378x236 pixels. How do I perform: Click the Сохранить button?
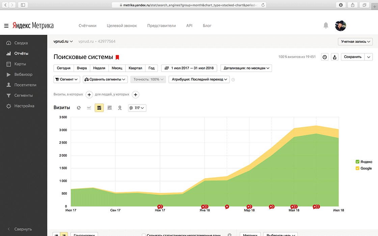tap(352, 57)
